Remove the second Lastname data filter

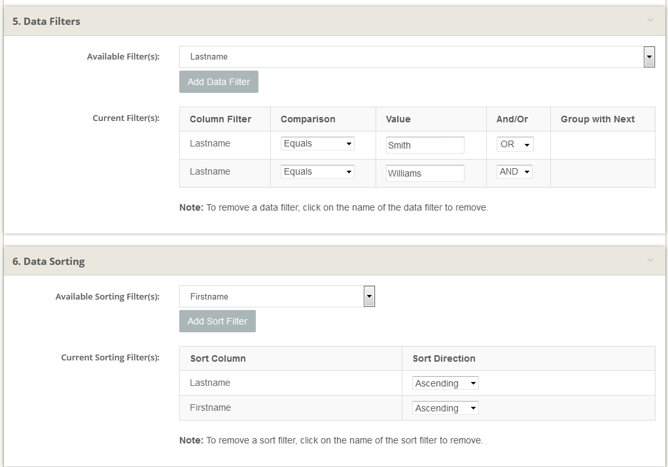[210, 171]
